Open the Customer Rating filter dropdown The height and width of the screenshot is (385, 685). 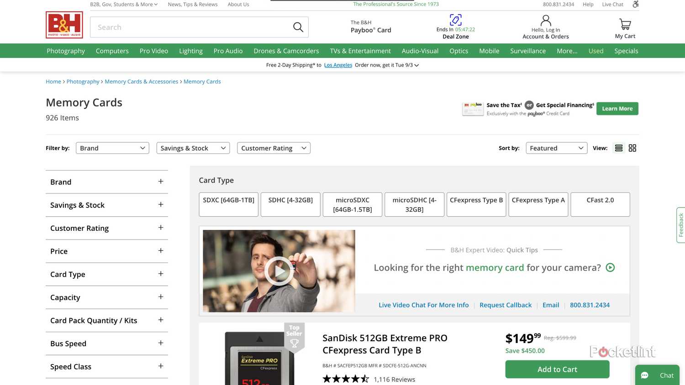pyautogui.click(x=273, y=148)
